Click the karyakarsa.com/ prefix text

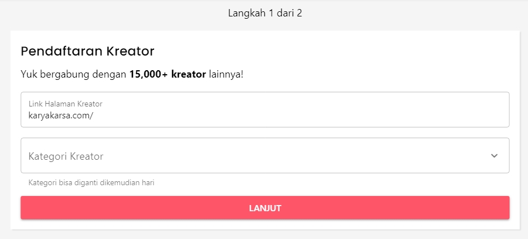click(x=61, y=115)
